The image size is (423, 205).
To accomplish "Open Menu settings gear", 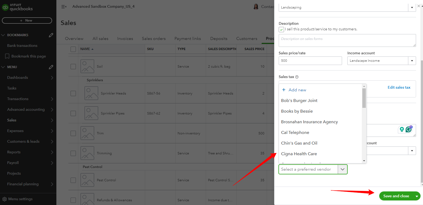I will [5, 199].
